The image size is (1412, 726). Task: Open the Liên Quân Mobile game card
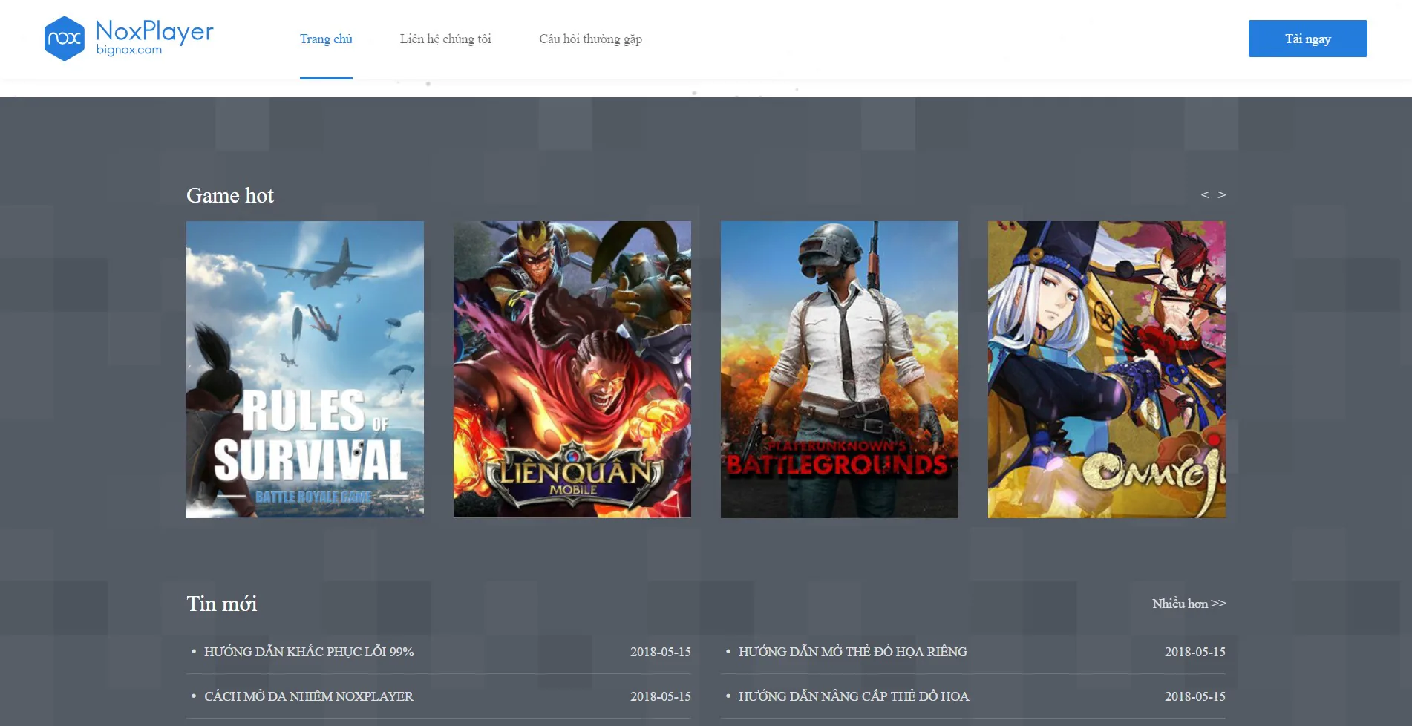tap(572, 369)
